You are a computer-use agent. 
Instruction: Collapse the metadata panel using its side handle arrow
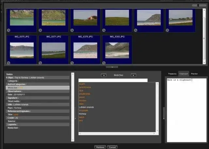pyautogui.click(x=75, y=118)
